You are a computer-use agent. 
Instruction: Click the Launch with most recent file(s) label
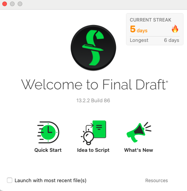click(50, 180)
